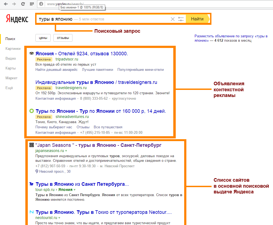273x225 pixels.
Task: Click the м. Невский Проспект metro text
Action: pos(117,166)
